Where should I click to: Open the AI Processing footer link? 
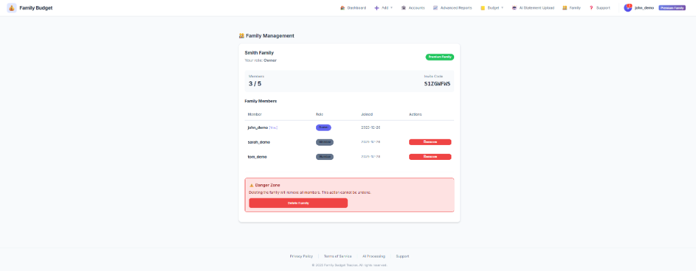[x=374, y=256]
